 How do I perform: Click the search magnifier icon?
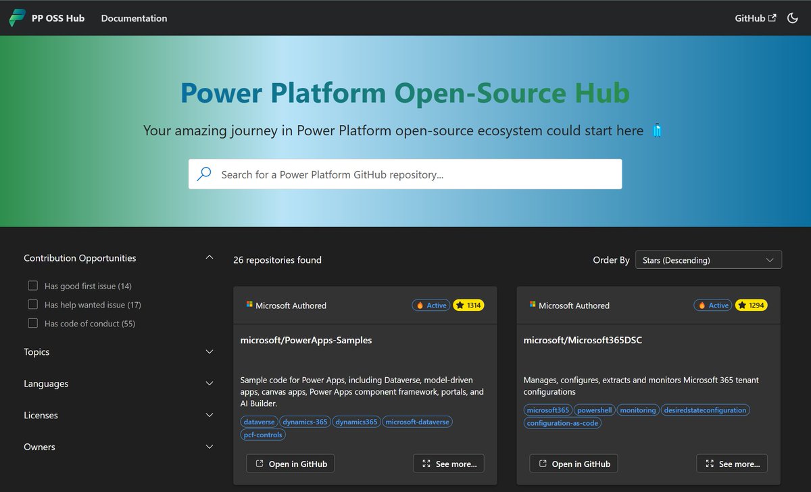(x=203, y=174)
